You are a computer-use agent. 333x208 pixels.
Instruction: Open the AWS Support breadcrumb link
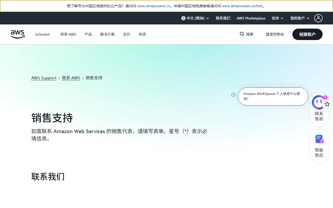[x=44, y=78]
